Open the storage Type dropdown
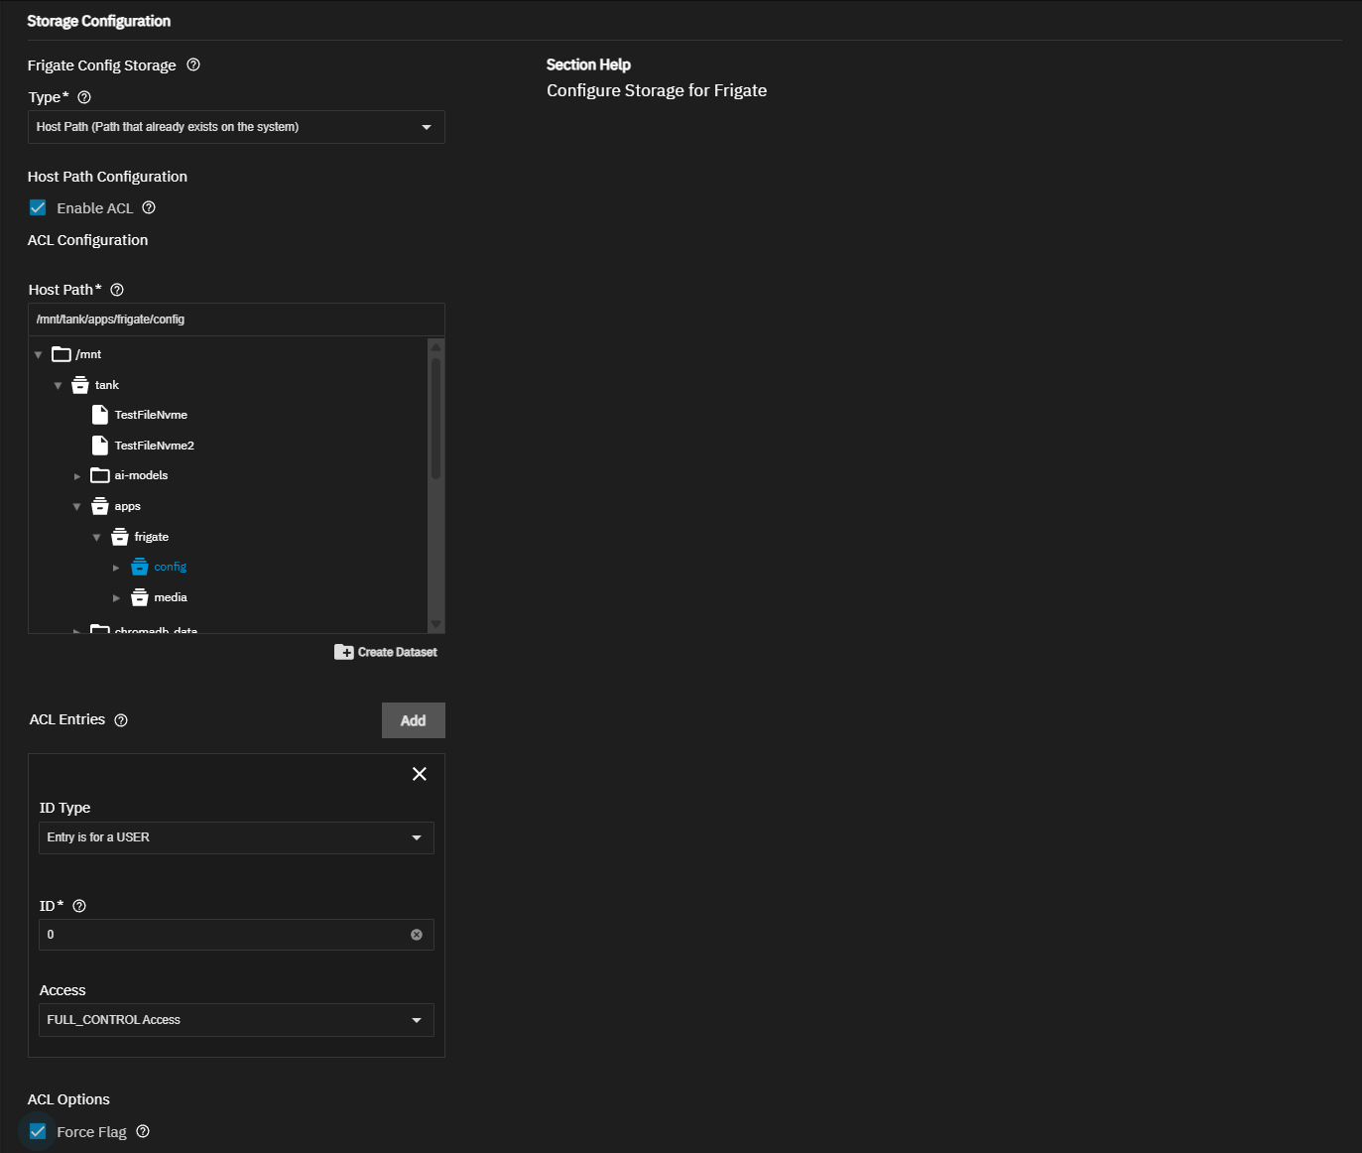 point(236,127)
